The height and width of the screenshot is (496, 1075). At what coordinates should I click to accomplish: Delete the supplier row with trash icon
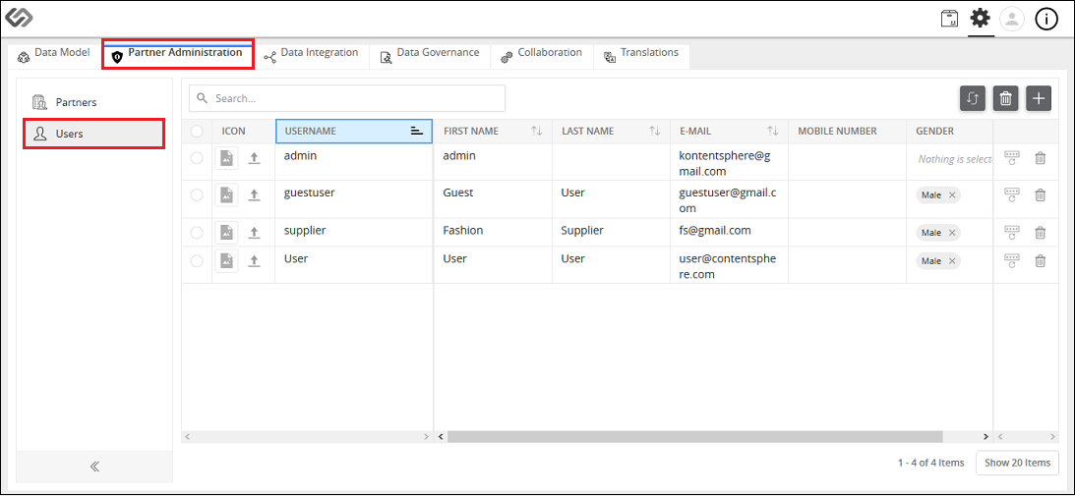[x=1040, y=233]
